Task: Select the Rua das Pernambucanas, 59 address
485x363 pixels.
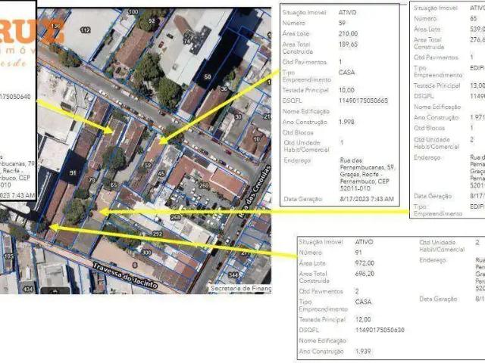Action: [x=367, y=175]
